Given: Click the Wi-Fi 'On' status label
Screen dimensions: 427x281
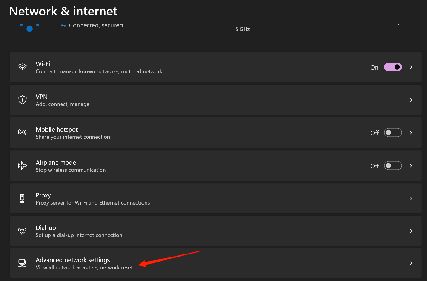Looking at the screenshot, I should [374, 68].
